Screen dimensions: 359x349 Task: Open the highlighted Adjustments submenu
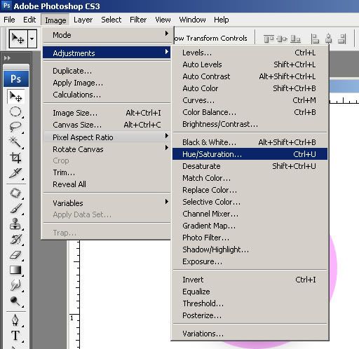[x=107, y=53]
